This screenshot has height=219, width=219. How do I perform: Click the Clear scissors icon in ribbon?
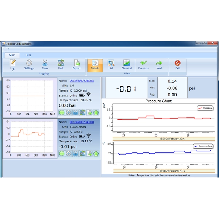pyautogui.click(x=45, y=64)
